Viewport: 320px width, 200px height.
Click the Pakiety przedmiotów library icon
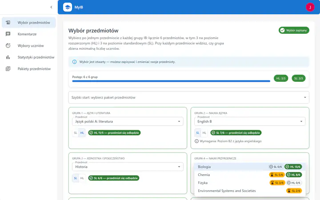click(x=8, y=69)
